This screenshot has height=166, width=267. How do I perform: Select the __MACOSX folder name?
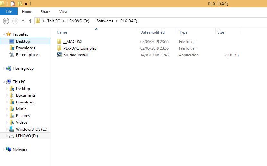pos(73,42)
